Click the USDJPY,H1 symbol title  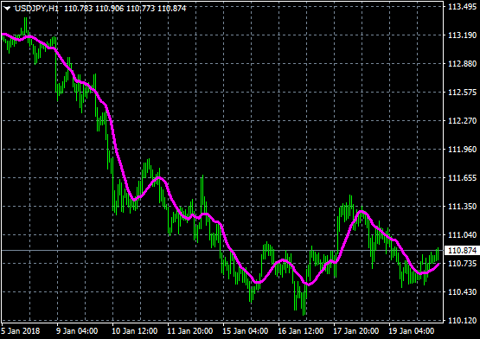[x=36, y=9]
